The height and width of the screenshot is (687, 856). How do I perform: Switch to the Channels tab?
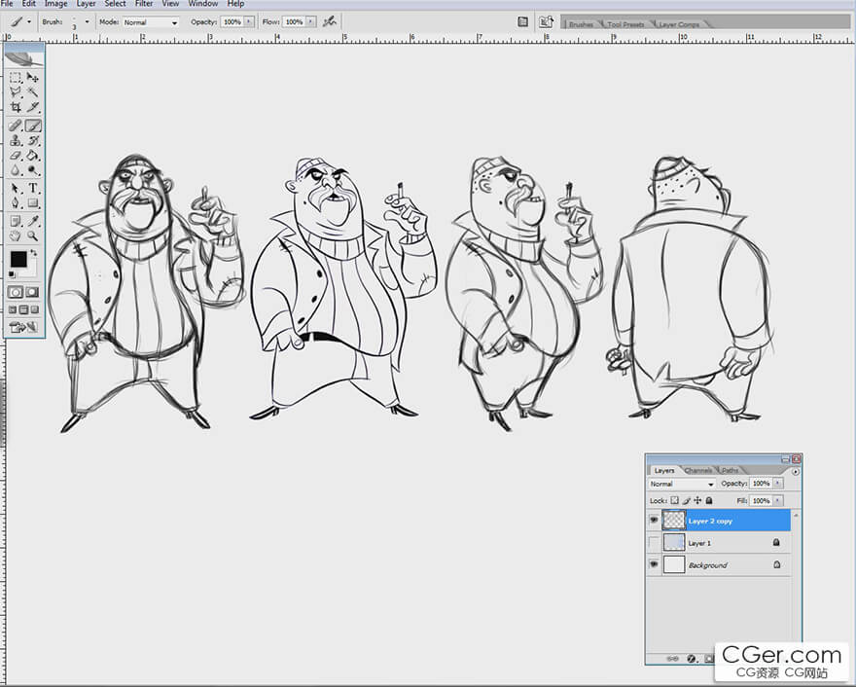pyautogui.click(x=697, y=471)
